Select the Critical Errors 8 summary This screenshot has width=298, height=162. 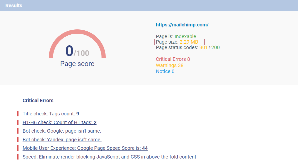173,59
